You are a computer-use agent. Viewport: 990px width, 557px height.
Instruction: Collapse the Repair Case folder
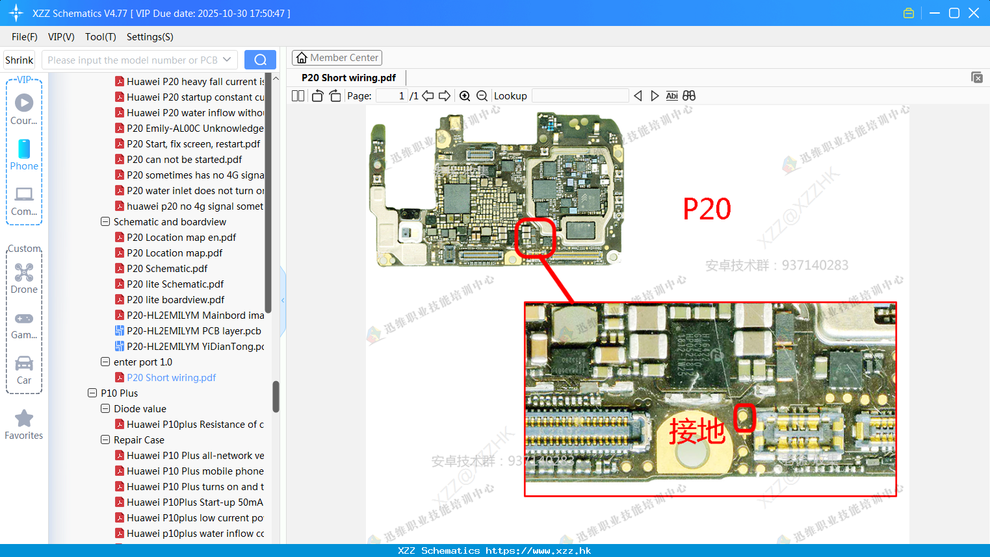(105, 439)
